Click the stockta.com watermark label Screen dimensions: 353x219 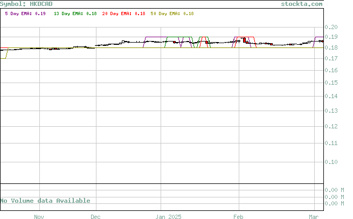point(302,4)
